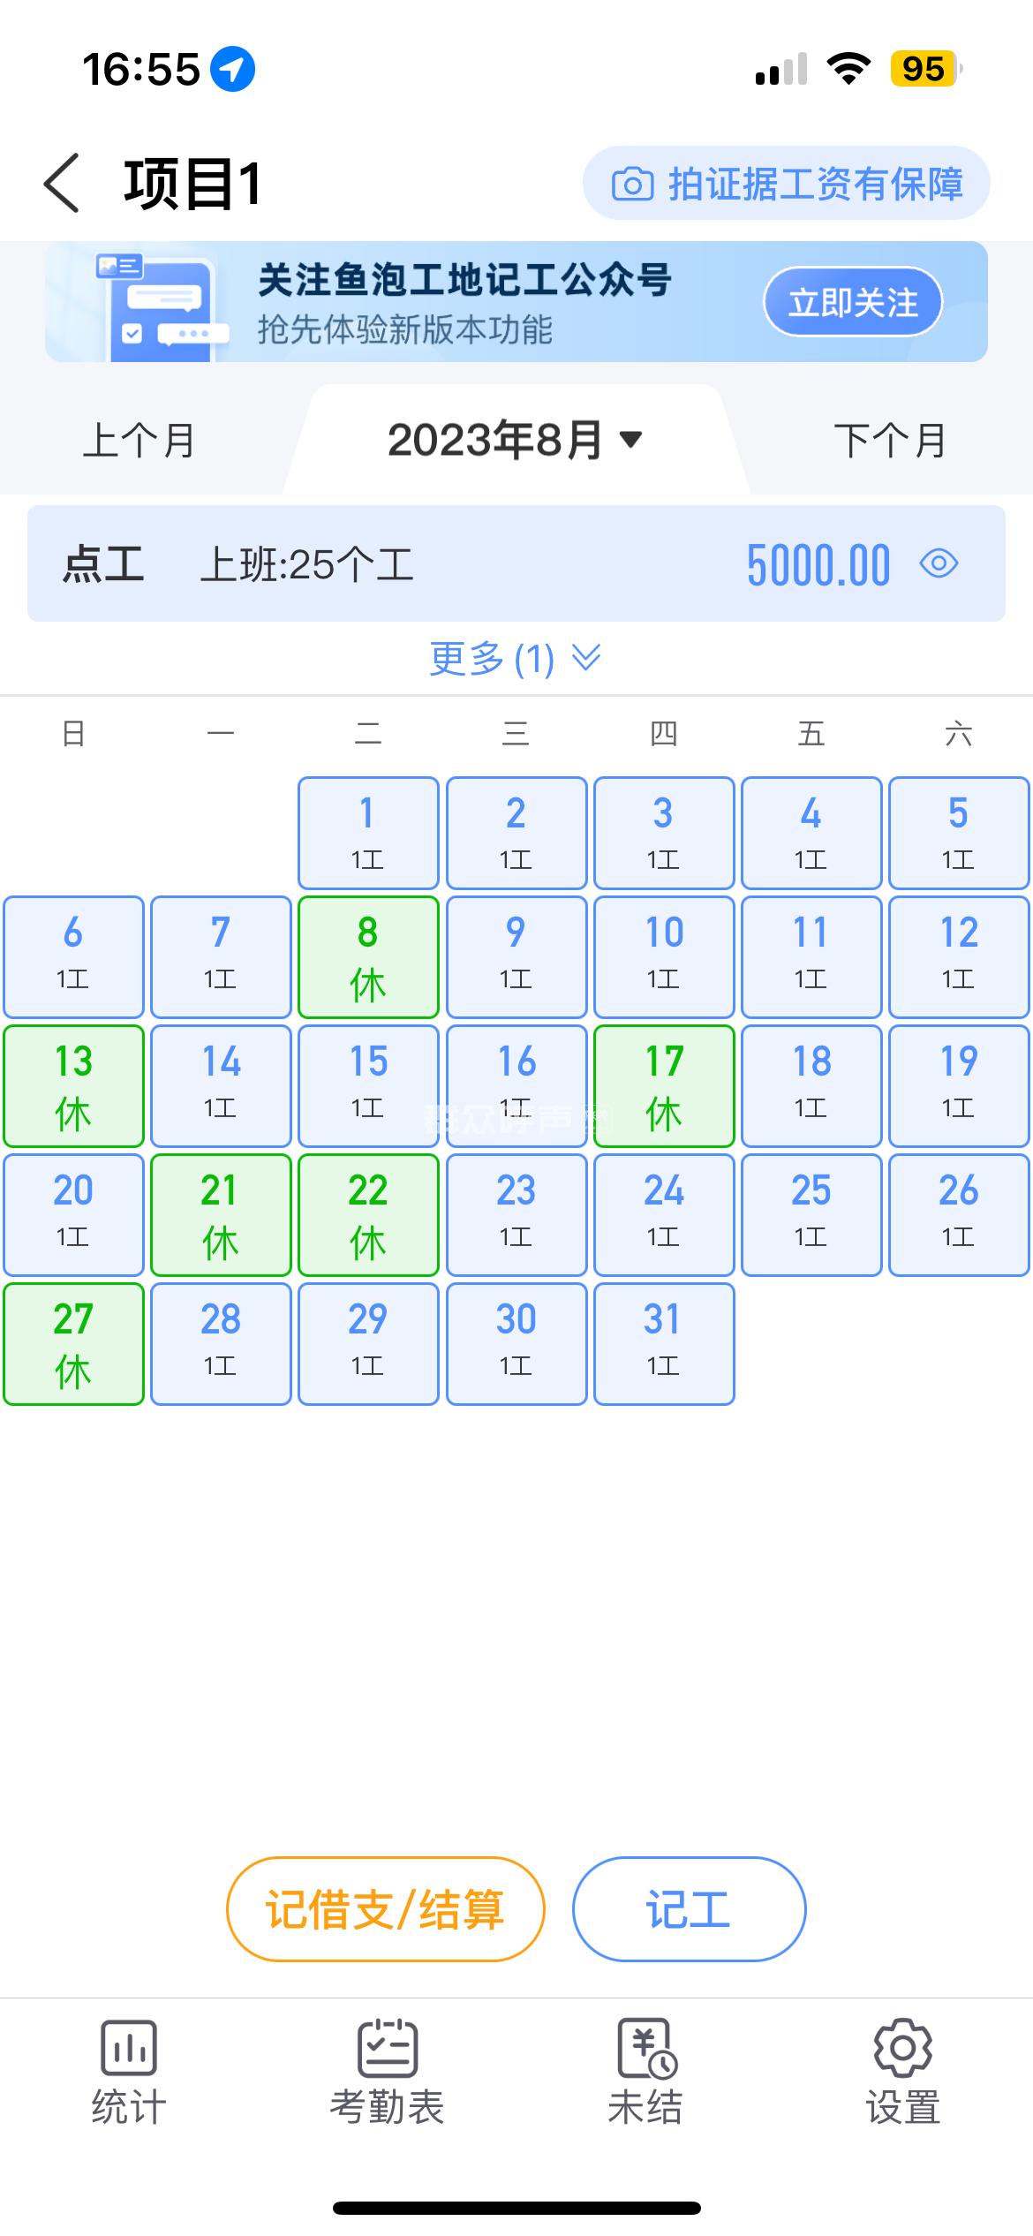Expand the 更多 (1) section

pos(516,659)
